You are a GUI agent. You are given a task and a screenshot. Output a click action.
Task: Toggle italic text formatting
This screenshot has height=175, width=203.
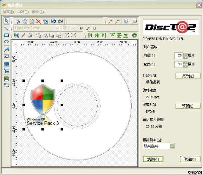[88, 28]
